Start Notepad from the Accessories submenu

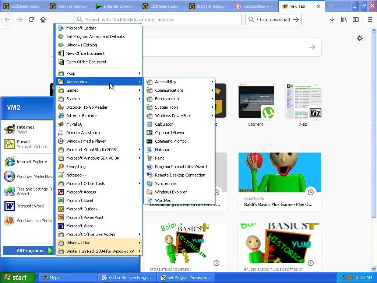[x=179, y=150]
